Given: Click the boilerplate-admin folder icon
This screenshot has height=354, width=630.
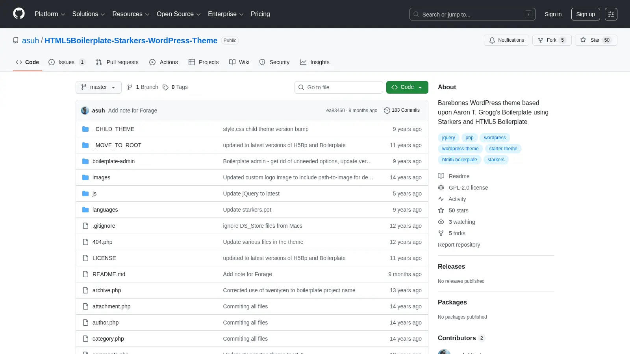Looking at the screenshot, I should [85, 161].
